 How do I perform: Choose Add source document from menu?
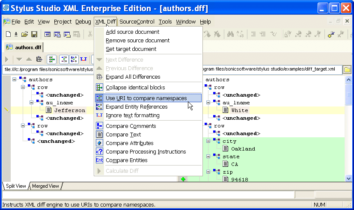[x=132, y=32]
